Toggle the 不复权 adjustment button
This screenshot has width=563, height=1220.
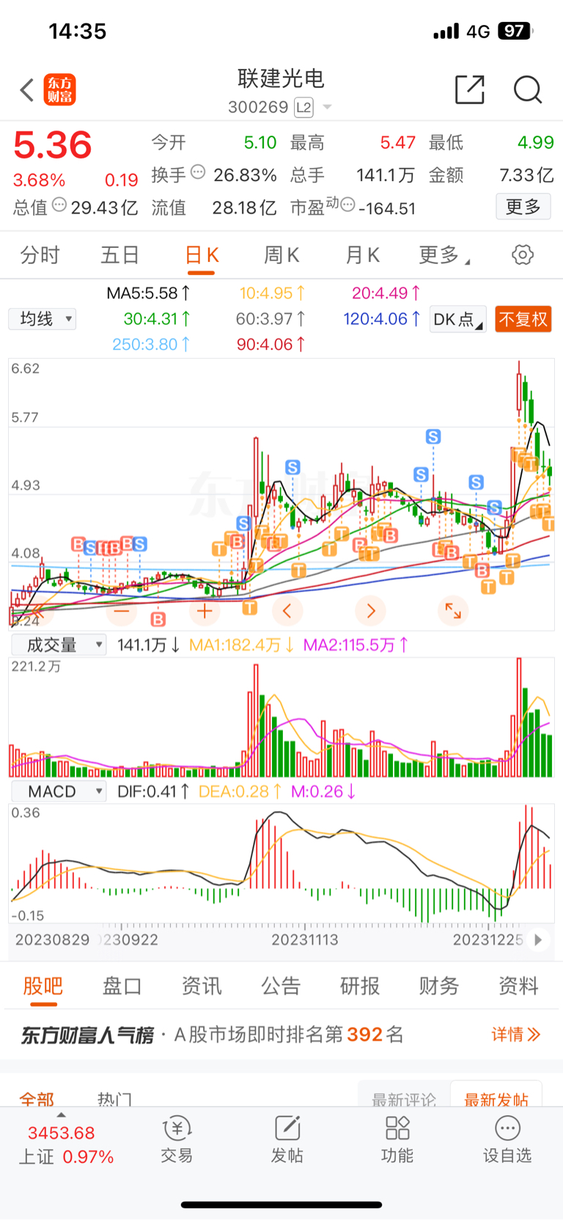(523, 319)
